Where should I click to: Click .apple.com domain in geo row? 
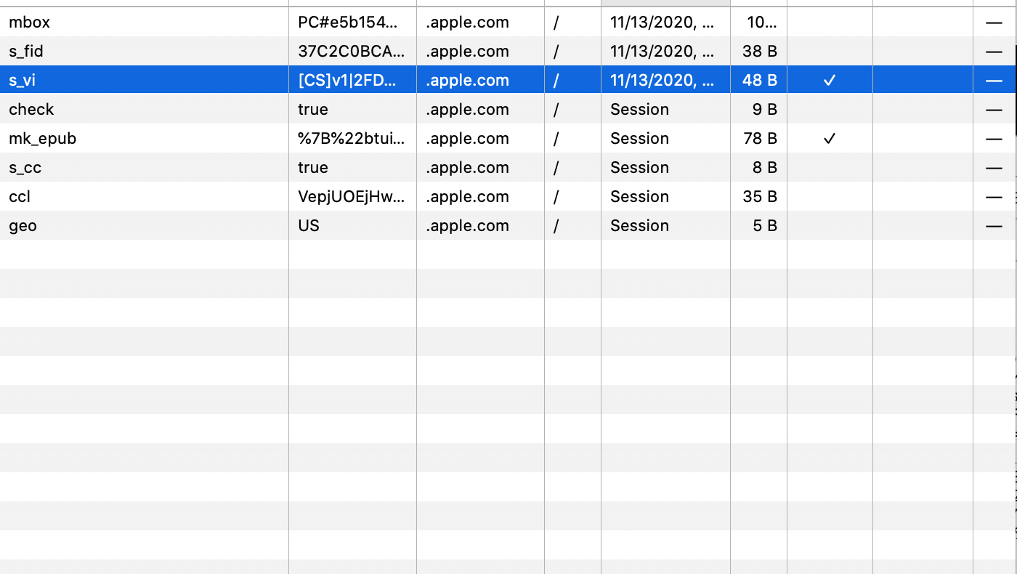(x=467, y=226)
